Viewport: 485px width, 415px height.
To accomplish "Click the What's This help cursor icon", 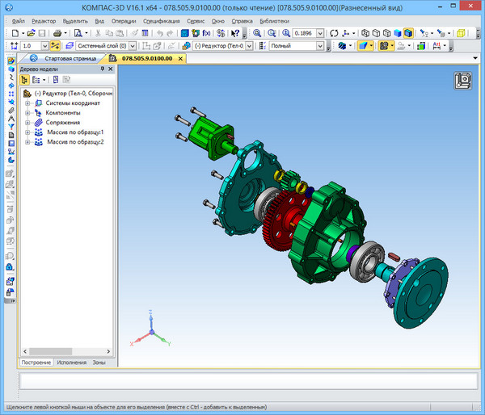I will pos(235,33).
